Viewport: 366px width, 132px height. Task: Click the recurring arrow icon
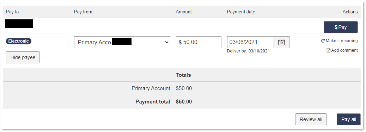[x=323, y=41]
